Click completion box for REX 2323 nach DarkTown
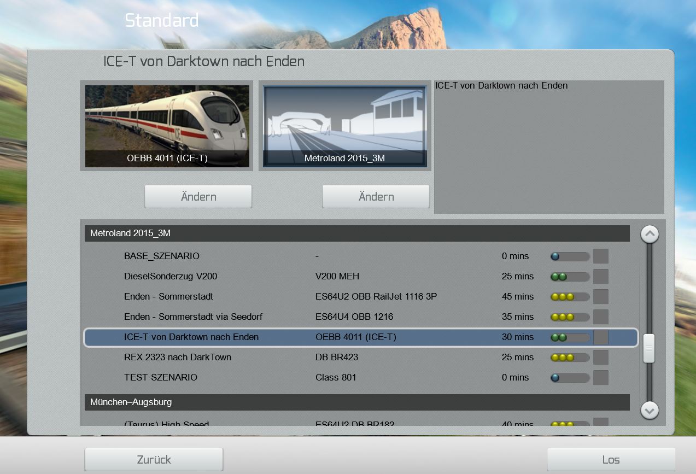 tap(601, 357)
